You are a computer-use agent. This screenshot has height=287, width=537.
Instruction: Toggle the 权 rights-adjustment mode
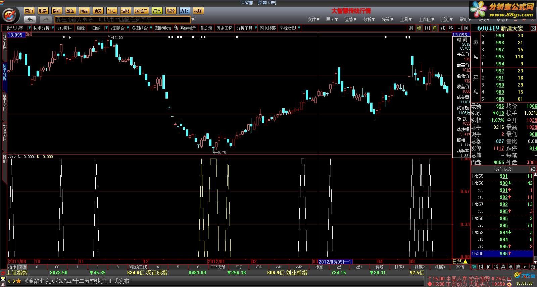(435, 28)
